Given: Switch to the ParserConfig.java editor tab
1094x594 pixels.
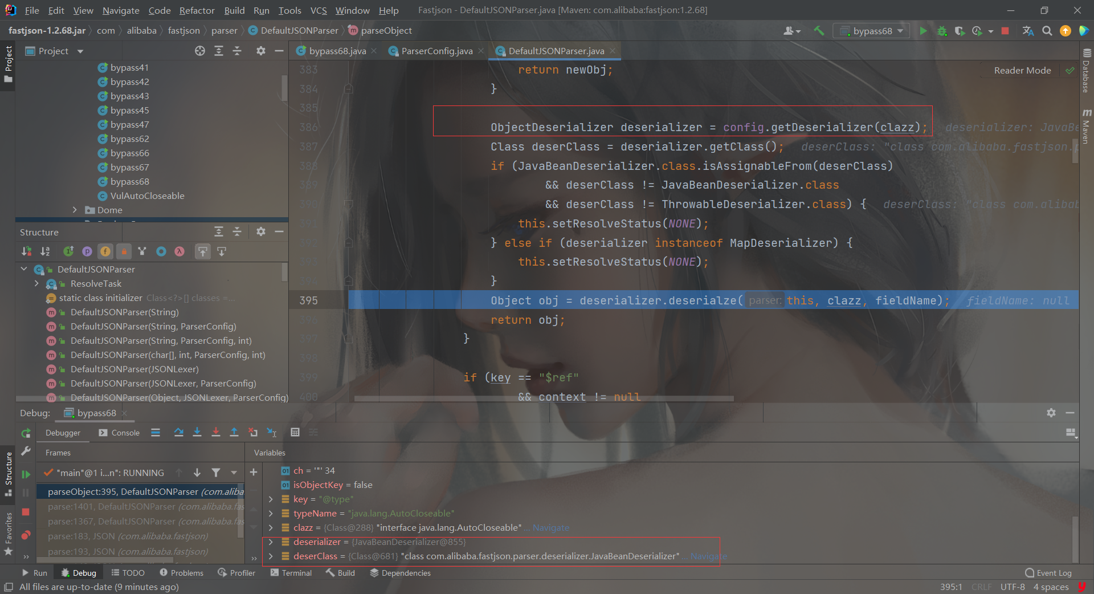Looking at the screenshot, I should [437, 51].
